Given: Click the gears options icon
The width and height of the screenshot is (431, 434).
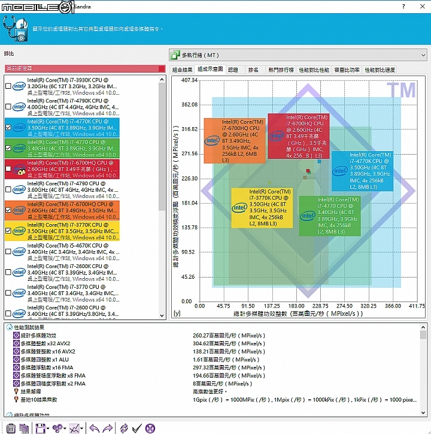Looking at the screenshot, I should (57, 428).
